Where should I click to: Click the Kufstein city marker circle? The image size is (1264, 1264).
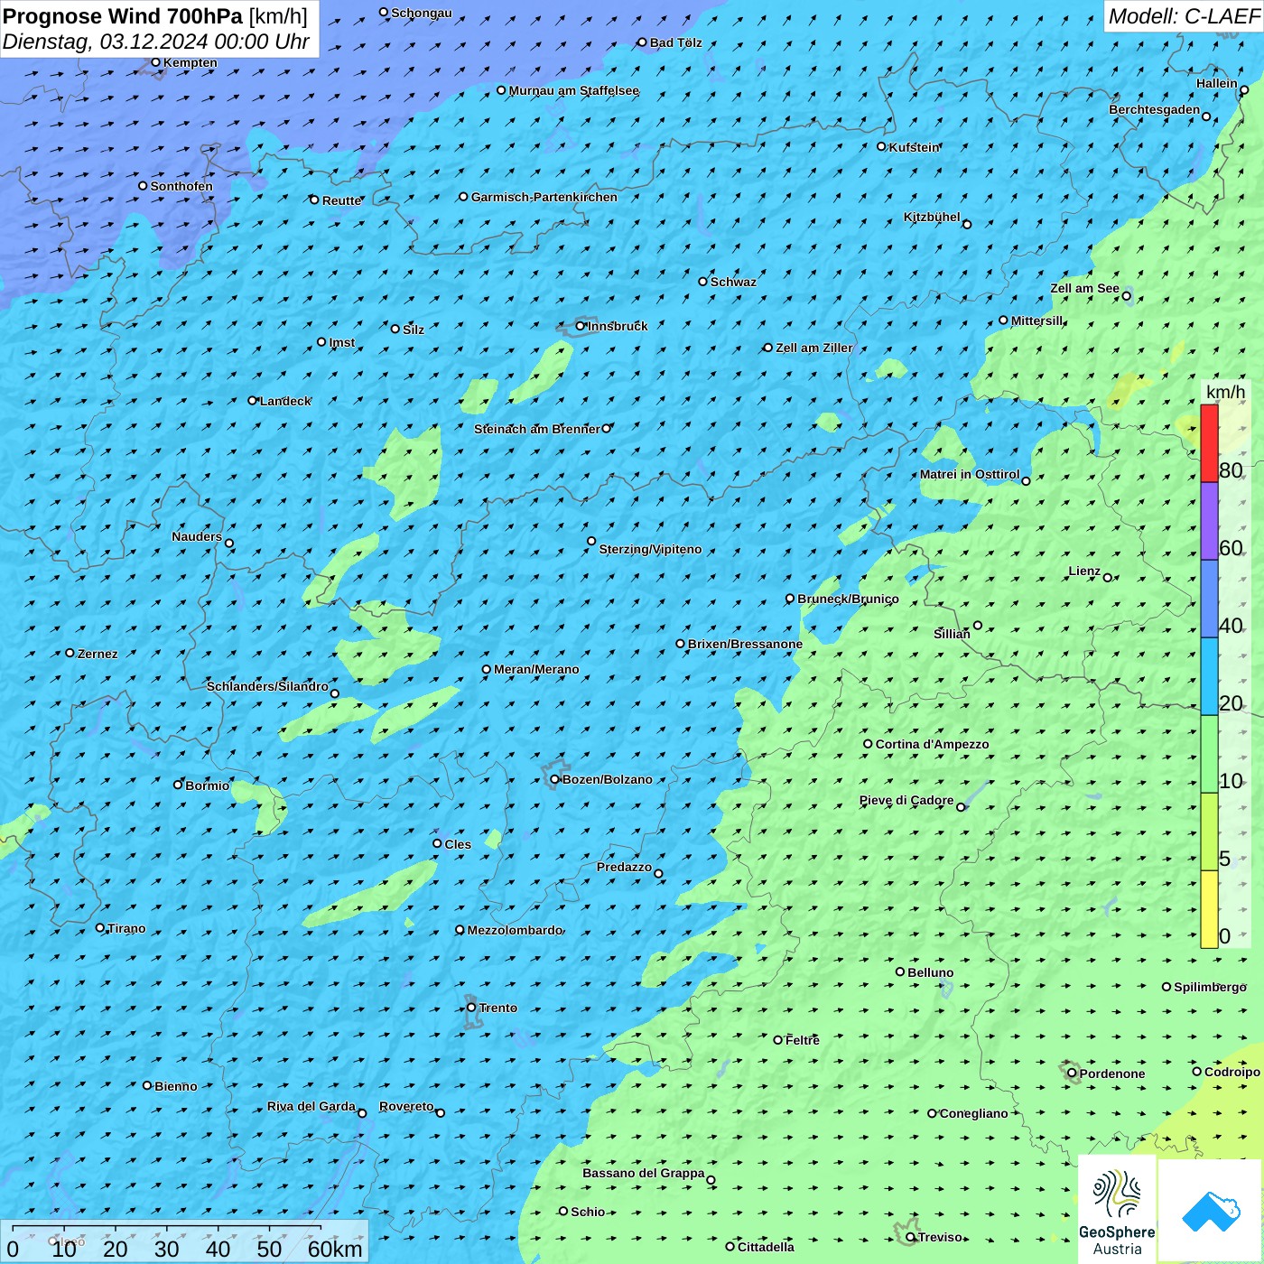[x=882, y=146]
